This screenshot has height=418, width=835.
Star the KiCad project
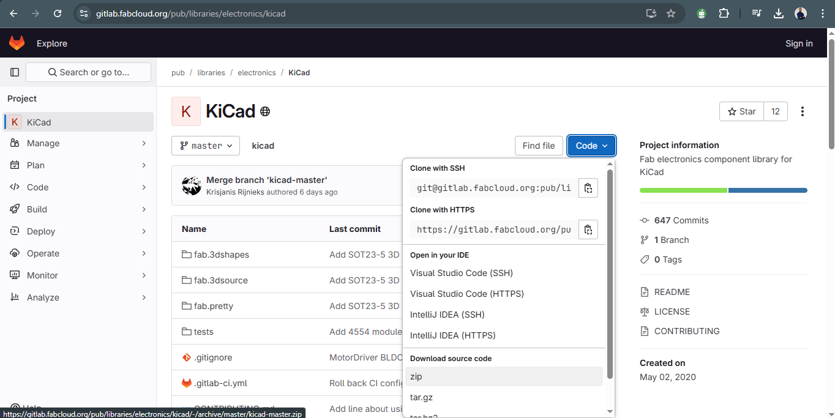click(x=742, y=111)
